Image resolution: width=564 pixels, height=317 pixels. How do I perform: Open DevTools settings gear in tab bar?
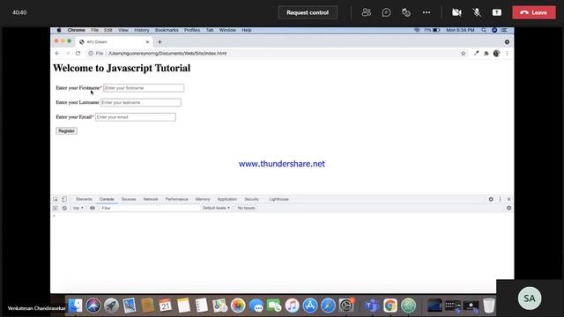pos(491,199)
